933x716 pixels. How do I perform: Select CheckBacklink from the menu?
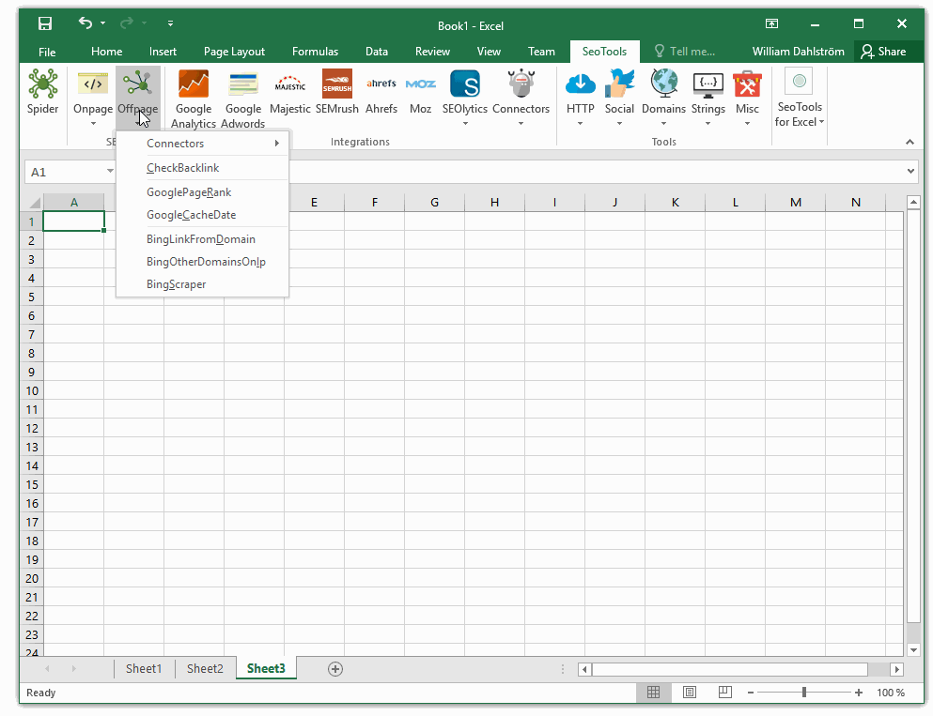click(202, 168)
